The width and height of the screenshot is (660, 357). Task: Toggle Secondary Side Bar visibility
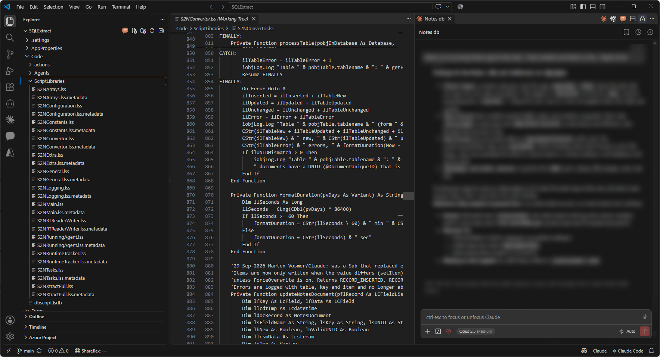pos(602,7)
